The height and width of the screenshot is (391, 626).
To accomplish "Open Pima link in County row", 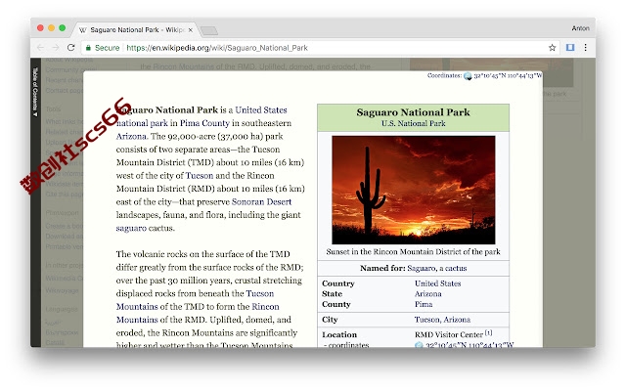I will 424,304.
